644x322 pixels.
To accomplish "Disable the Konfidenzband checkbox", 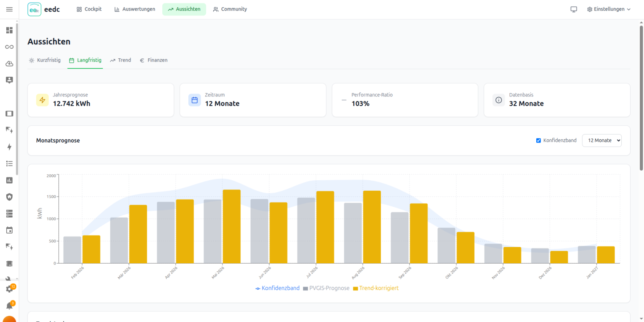I will pos(539,140).
